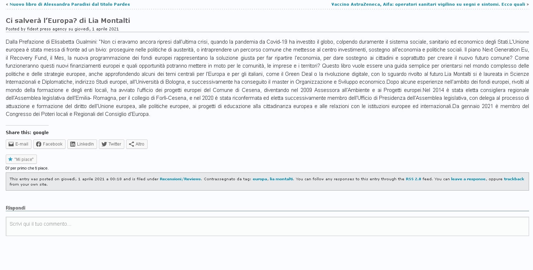Screen dimensions: 533x270
Task: Share the post via the Facebook icon
Action: [x=39, y=144]
